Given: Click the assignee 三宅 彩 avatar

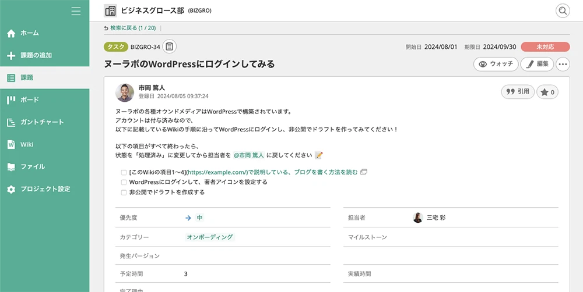Looking at the screenshot, I should (417, 218).
